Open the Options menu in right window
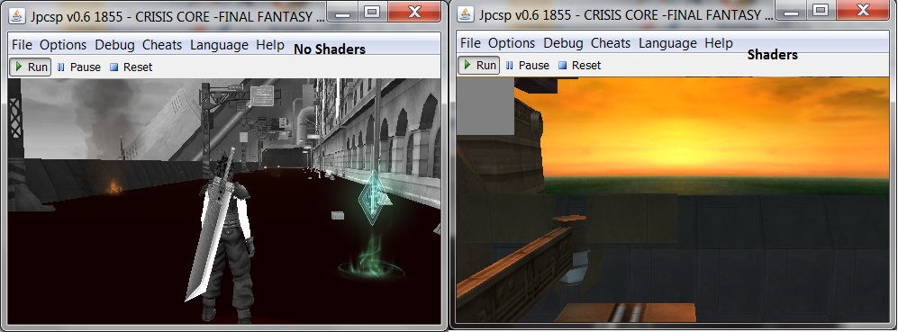Image resolution: width=898 pixels, height=332 pixels. click(512, 43)
